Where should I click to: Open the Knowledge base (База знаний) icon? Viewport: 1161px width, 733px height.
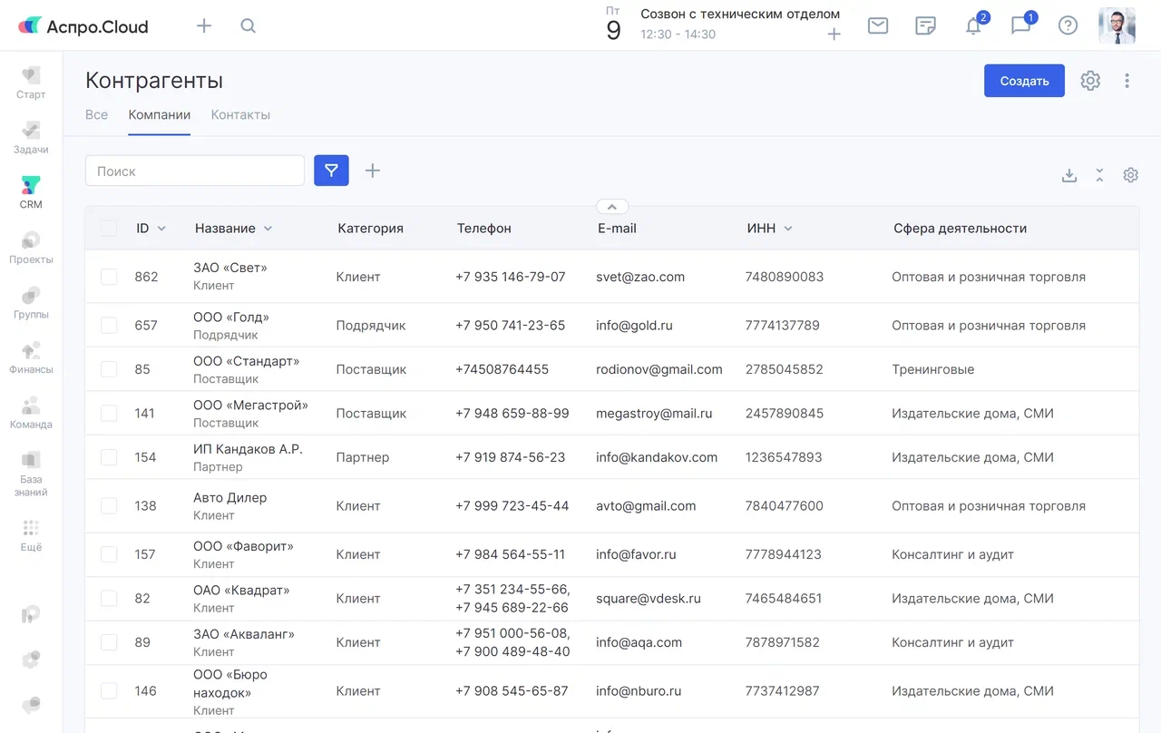[31, 473]
